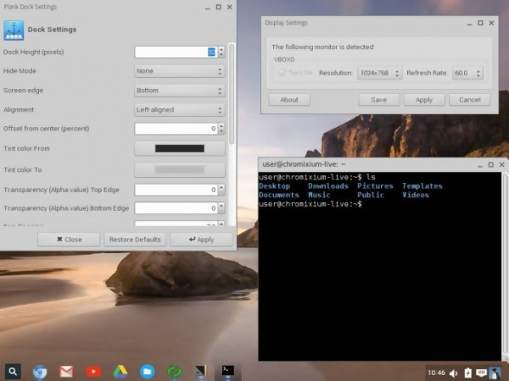Open Google Drive from the dock
This screenshot has height=381, width=509.
click(120, 372)
